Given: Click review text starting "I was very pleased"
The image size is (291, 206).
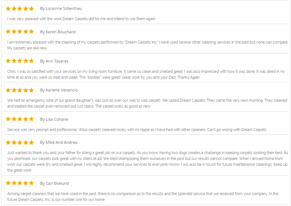Looking at the screenshot, I should point(81,19).
